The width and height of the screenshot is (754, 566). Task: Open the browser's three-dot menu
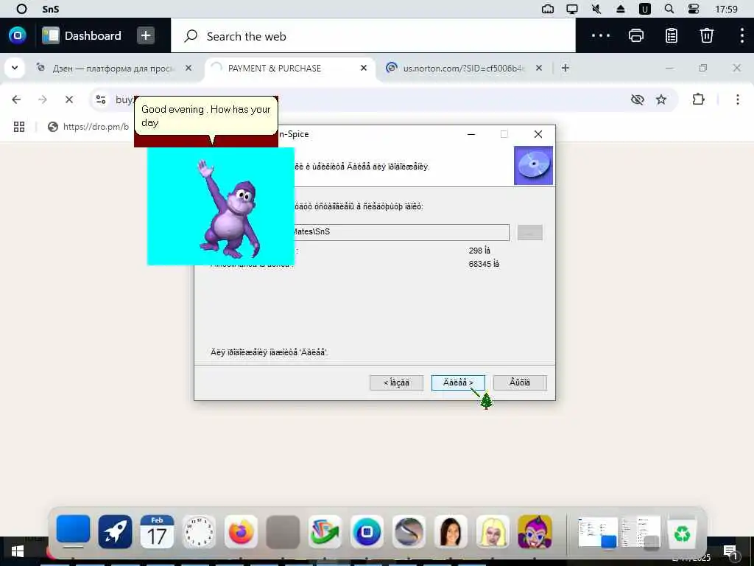738,99
